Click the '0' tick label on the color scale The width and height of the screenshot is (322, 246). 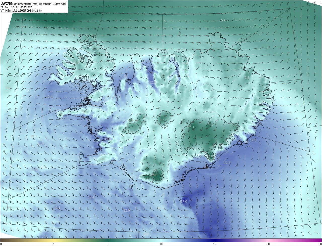(x=1, y=244)
